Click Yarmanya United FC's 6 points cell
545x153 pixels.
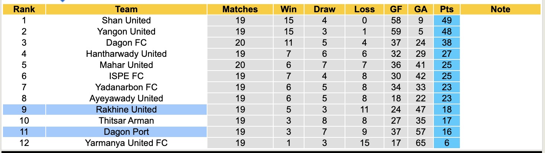click(x=446, y=143)
